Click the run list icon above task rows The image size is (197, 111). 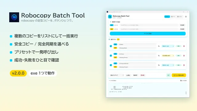pos(109,39)
